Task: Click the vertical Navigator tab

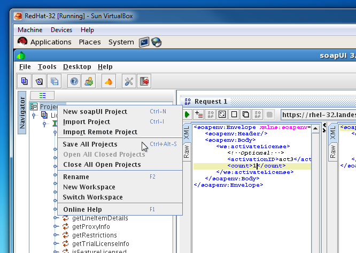Action: pyautogui.click(x=22, y=113)
